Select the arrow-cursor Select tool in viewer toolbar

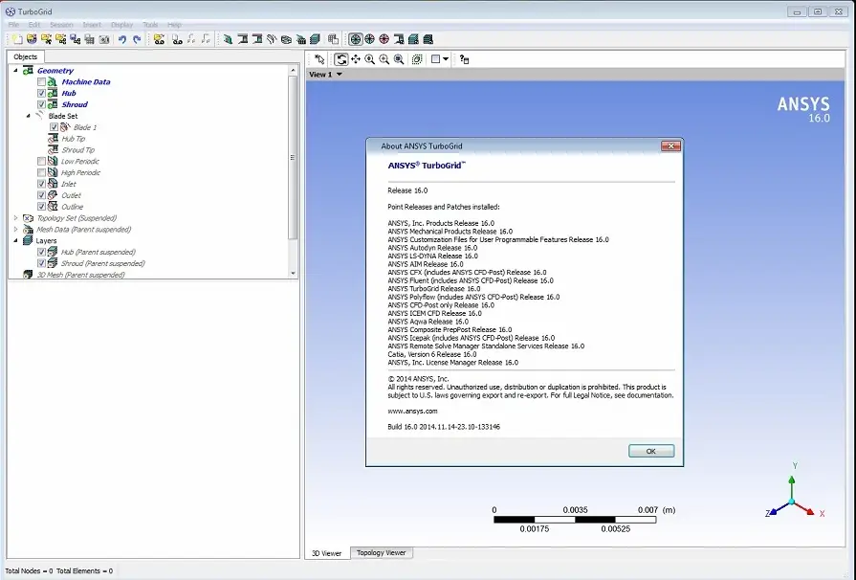click(319, 59)
